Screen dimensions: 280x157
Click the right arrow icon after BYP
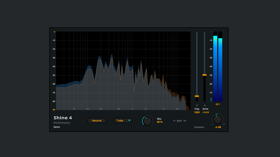tap(185, 121)
